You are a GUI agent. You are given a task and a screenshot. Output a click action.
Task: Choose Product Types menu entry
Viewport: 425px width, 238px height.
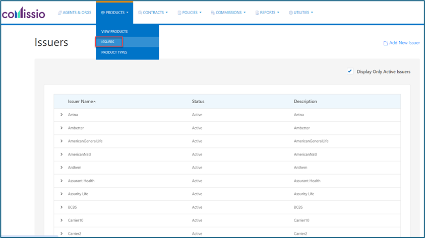pos(114,52)
